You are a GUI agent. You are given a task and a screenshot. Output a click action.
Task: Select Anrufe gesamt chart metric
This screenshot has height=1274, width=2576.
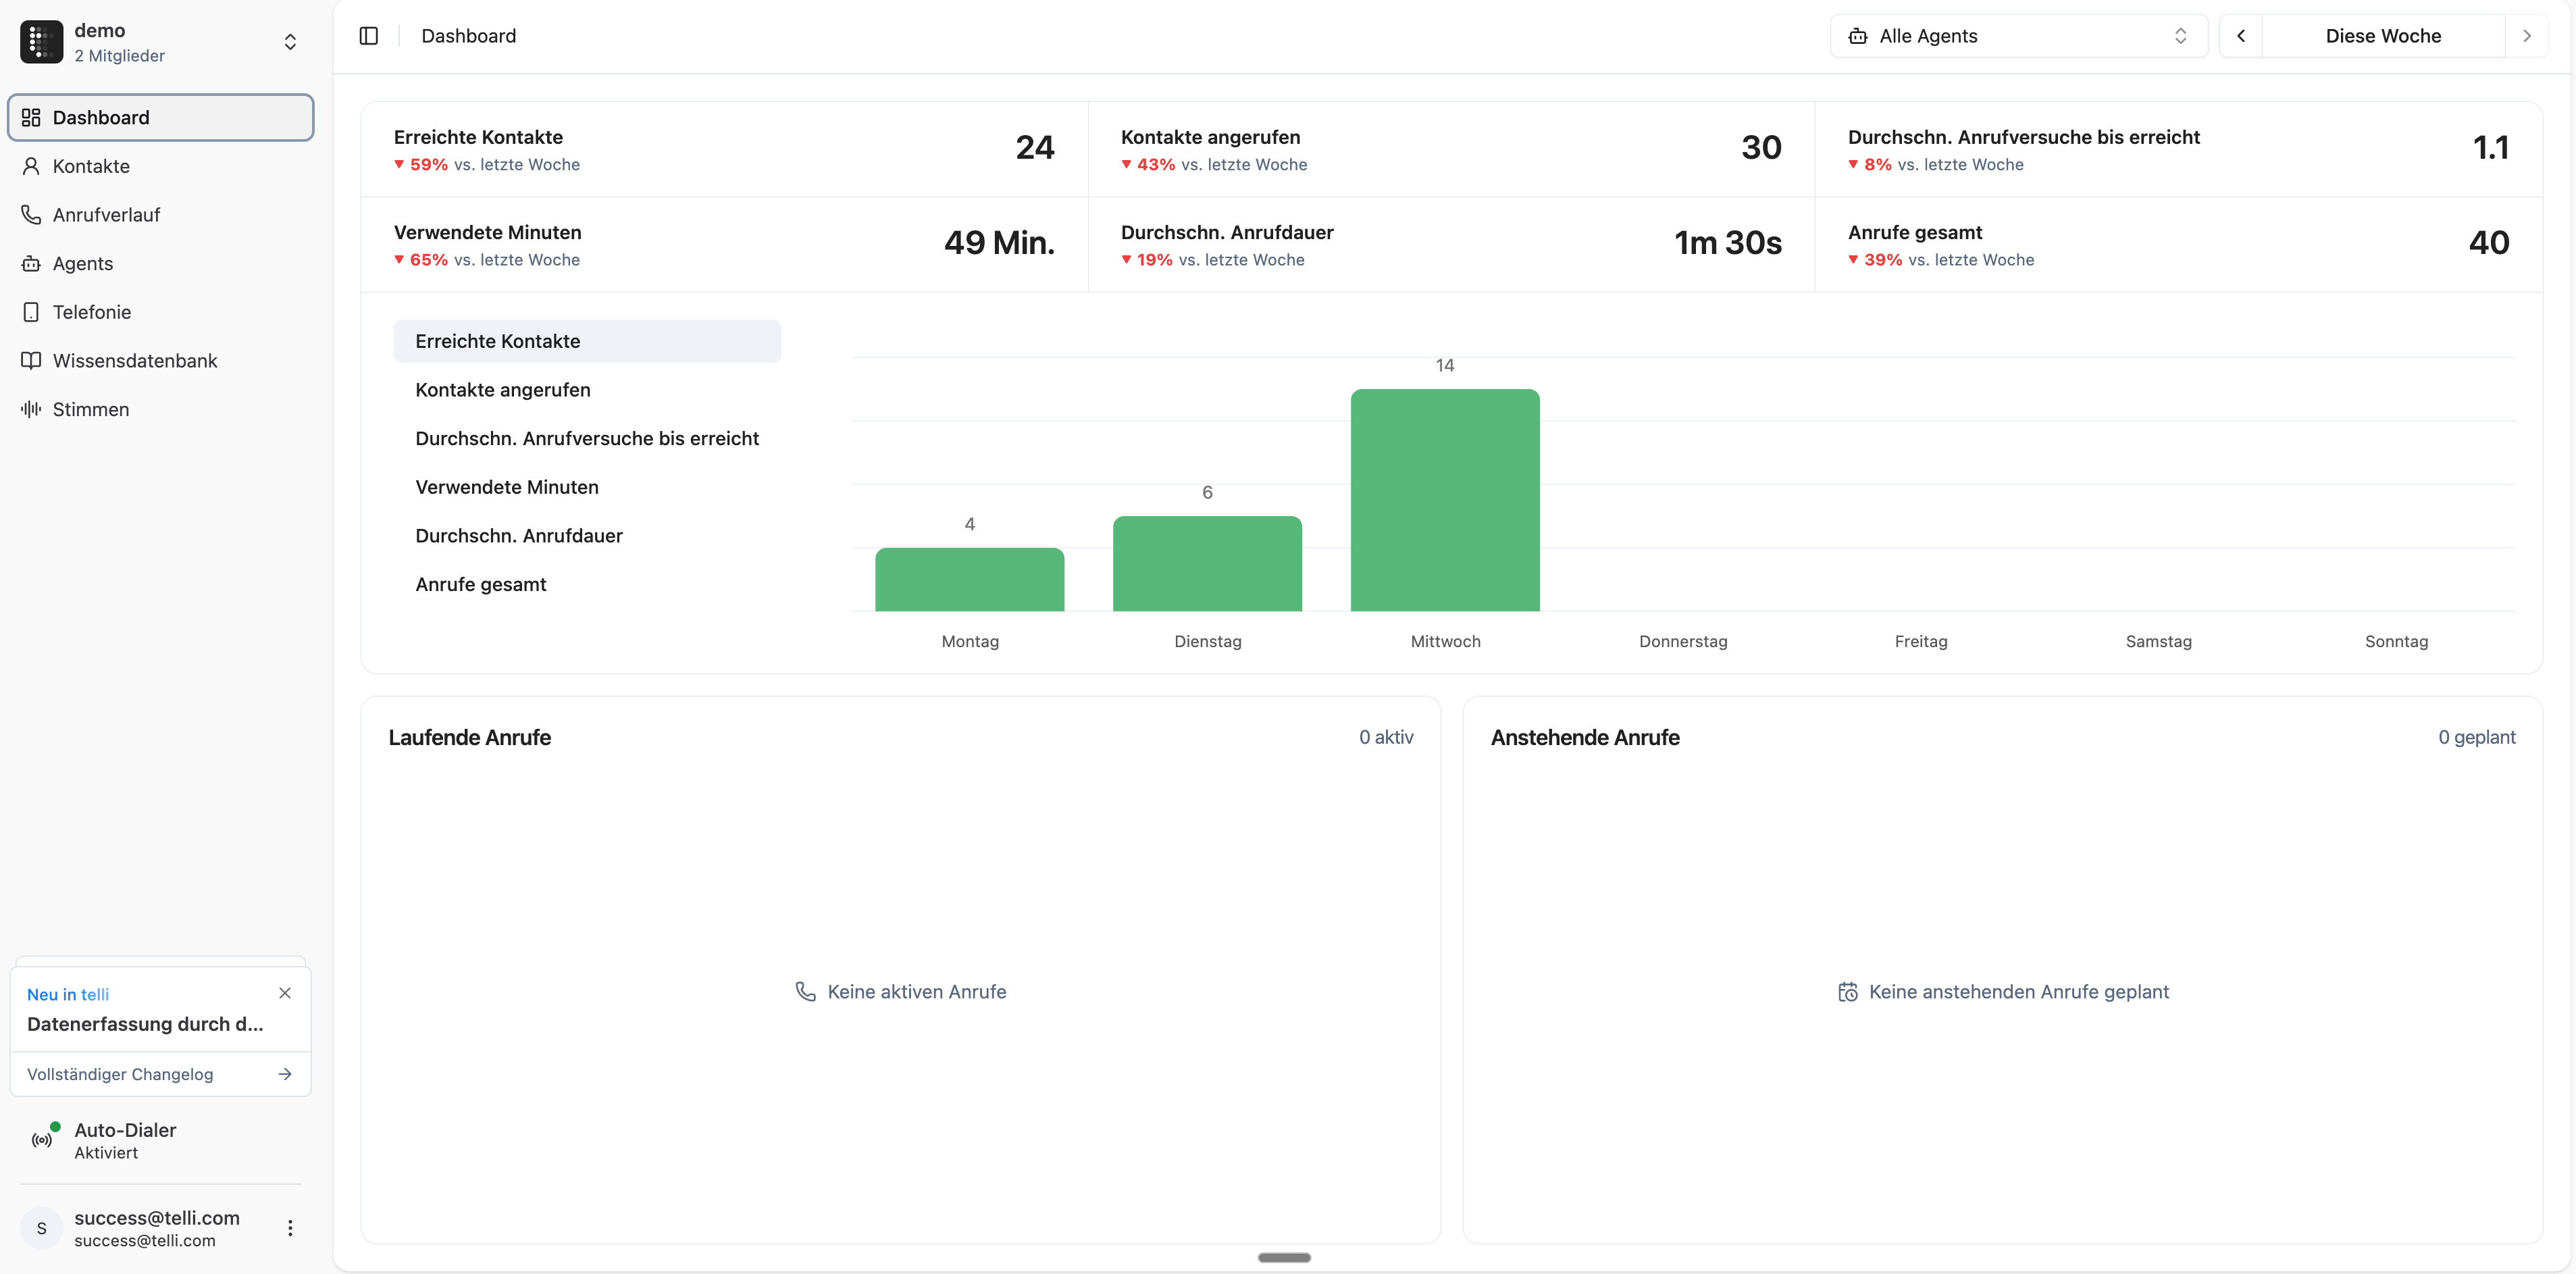point(481,584)
